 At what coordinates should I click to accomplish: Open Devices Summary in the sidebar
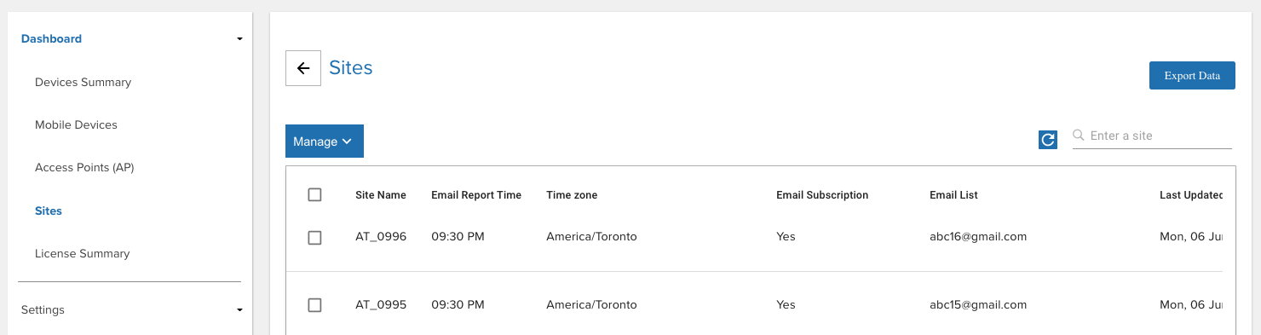[83, 83]
